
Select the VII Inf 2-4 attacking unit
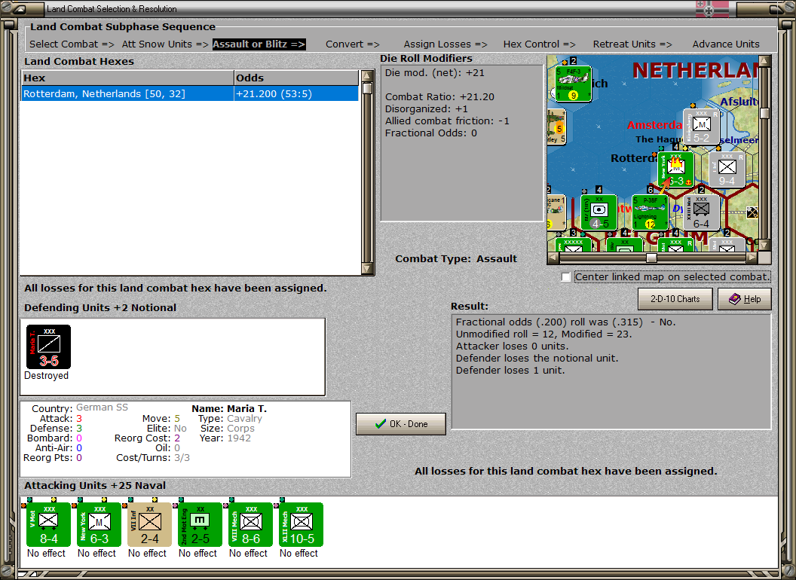pos(149,525)
